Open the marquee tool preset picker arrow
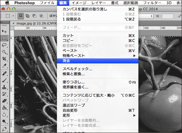The height and width of the screenshot is (133, 182). (x=13, y=16)
